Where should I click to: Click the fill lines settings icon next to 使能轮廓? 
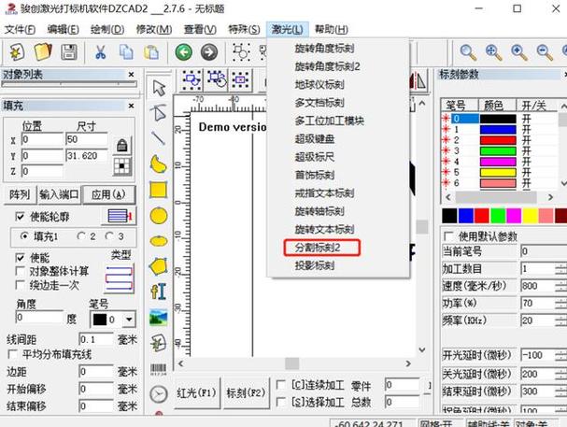(x=120, y=216)
